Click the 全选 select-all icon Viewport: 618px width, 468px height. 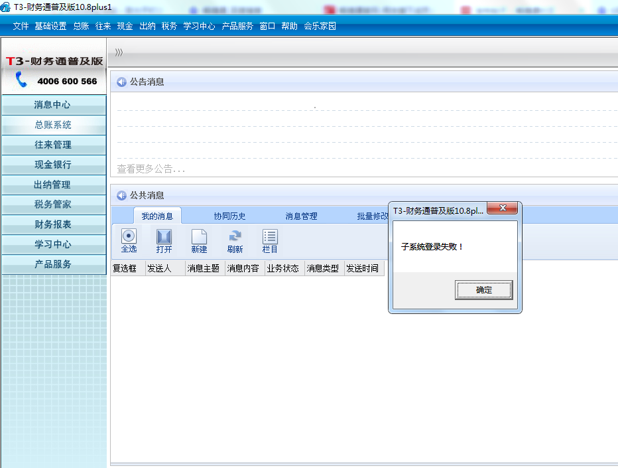(129, 240)
